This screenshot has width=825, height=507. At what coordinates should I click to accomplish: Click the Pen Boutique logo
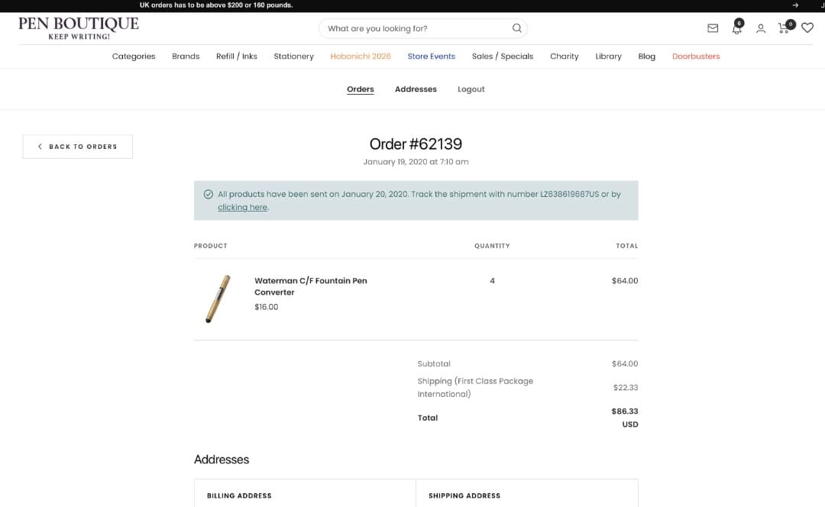click(79, 28)
